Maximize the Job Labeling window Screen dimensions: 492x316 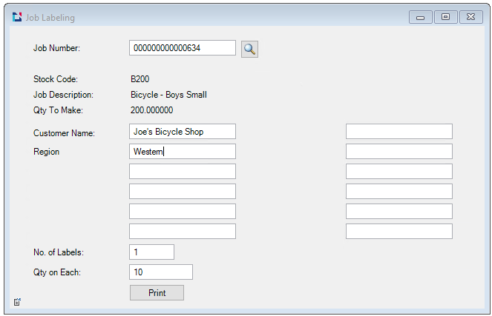tap(445, 17)
